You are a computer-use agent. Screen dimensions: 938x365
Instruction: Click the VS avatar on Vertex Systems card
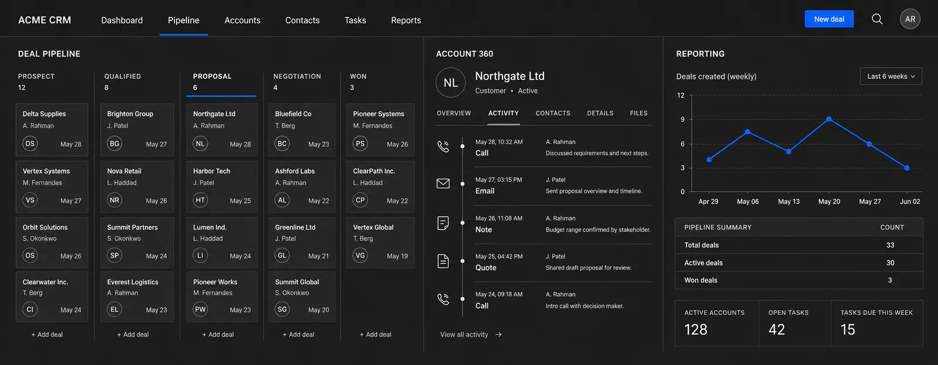click(30, 200)
